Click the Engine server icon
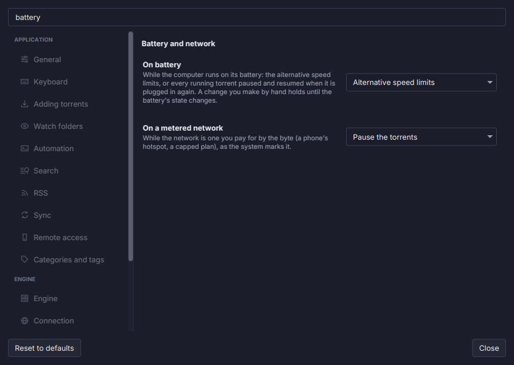This screenshot has height=365, width=514. [x=25, y=298]
